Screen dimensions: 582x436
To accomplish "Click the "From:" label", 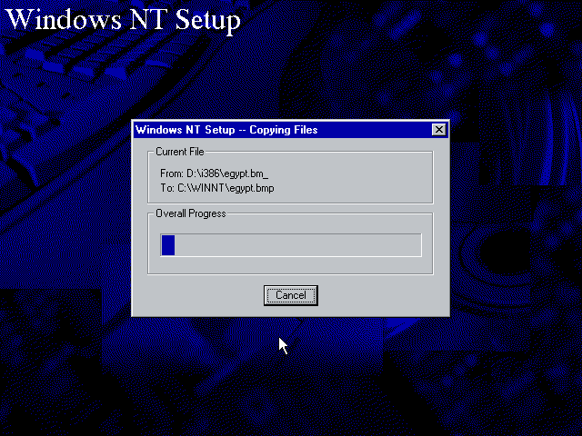I will point(171,173).
